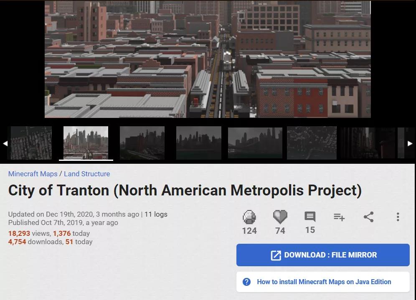Select the highlighted skyline daytime thumbnail
416x300 pixels.
[86, 143]
